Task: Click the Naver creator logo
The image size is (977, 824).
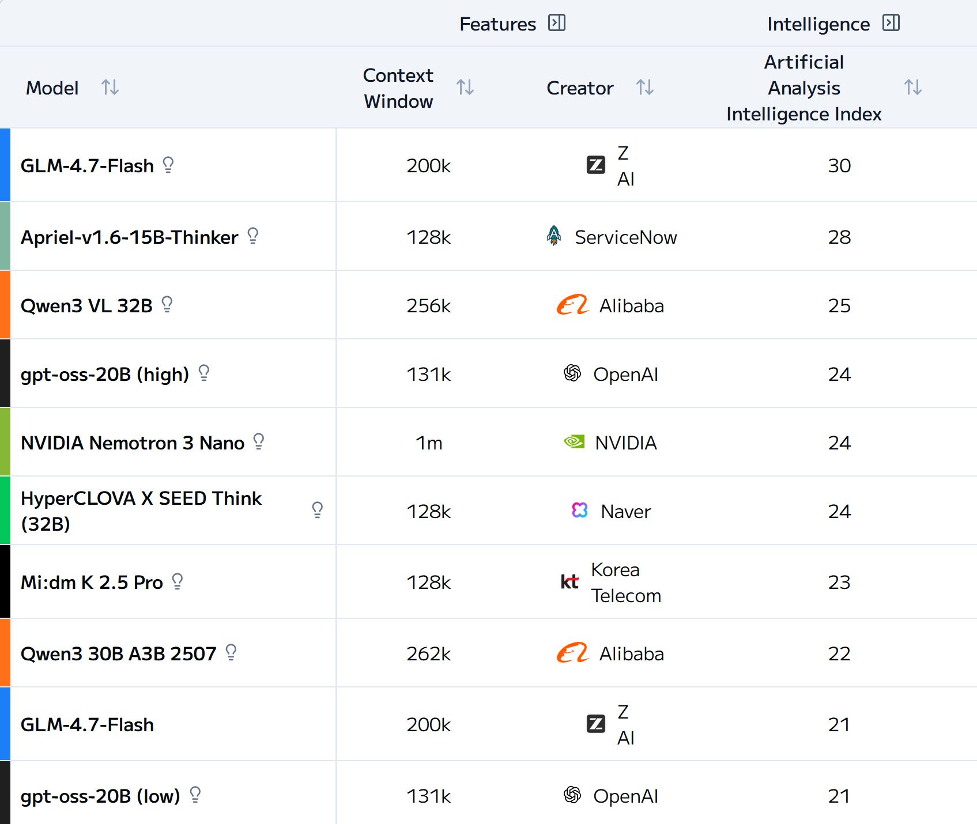Action: pos(580,511)
